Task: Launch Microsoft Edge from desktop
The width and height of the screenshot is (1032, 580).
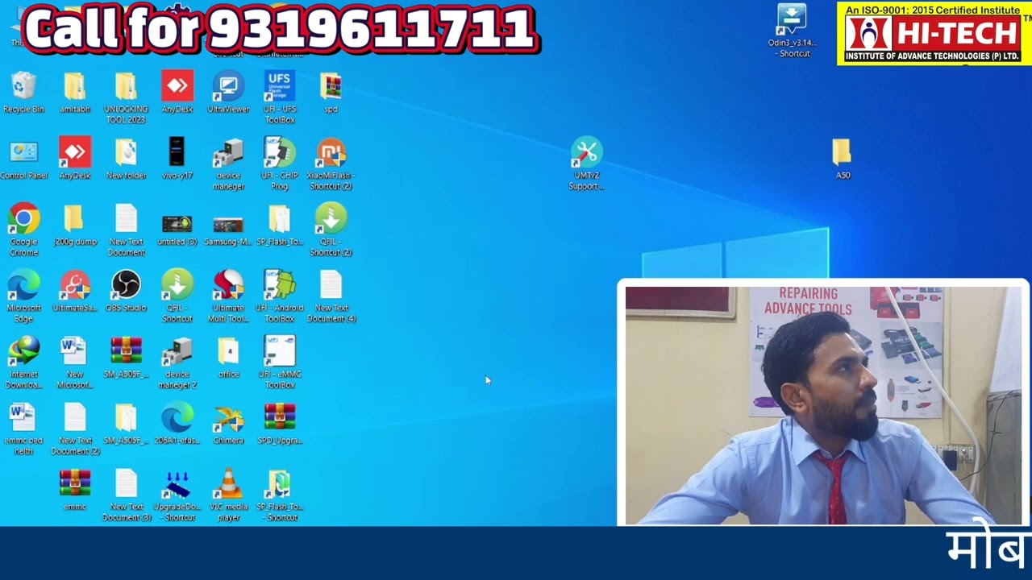Action: click(23, 296)
